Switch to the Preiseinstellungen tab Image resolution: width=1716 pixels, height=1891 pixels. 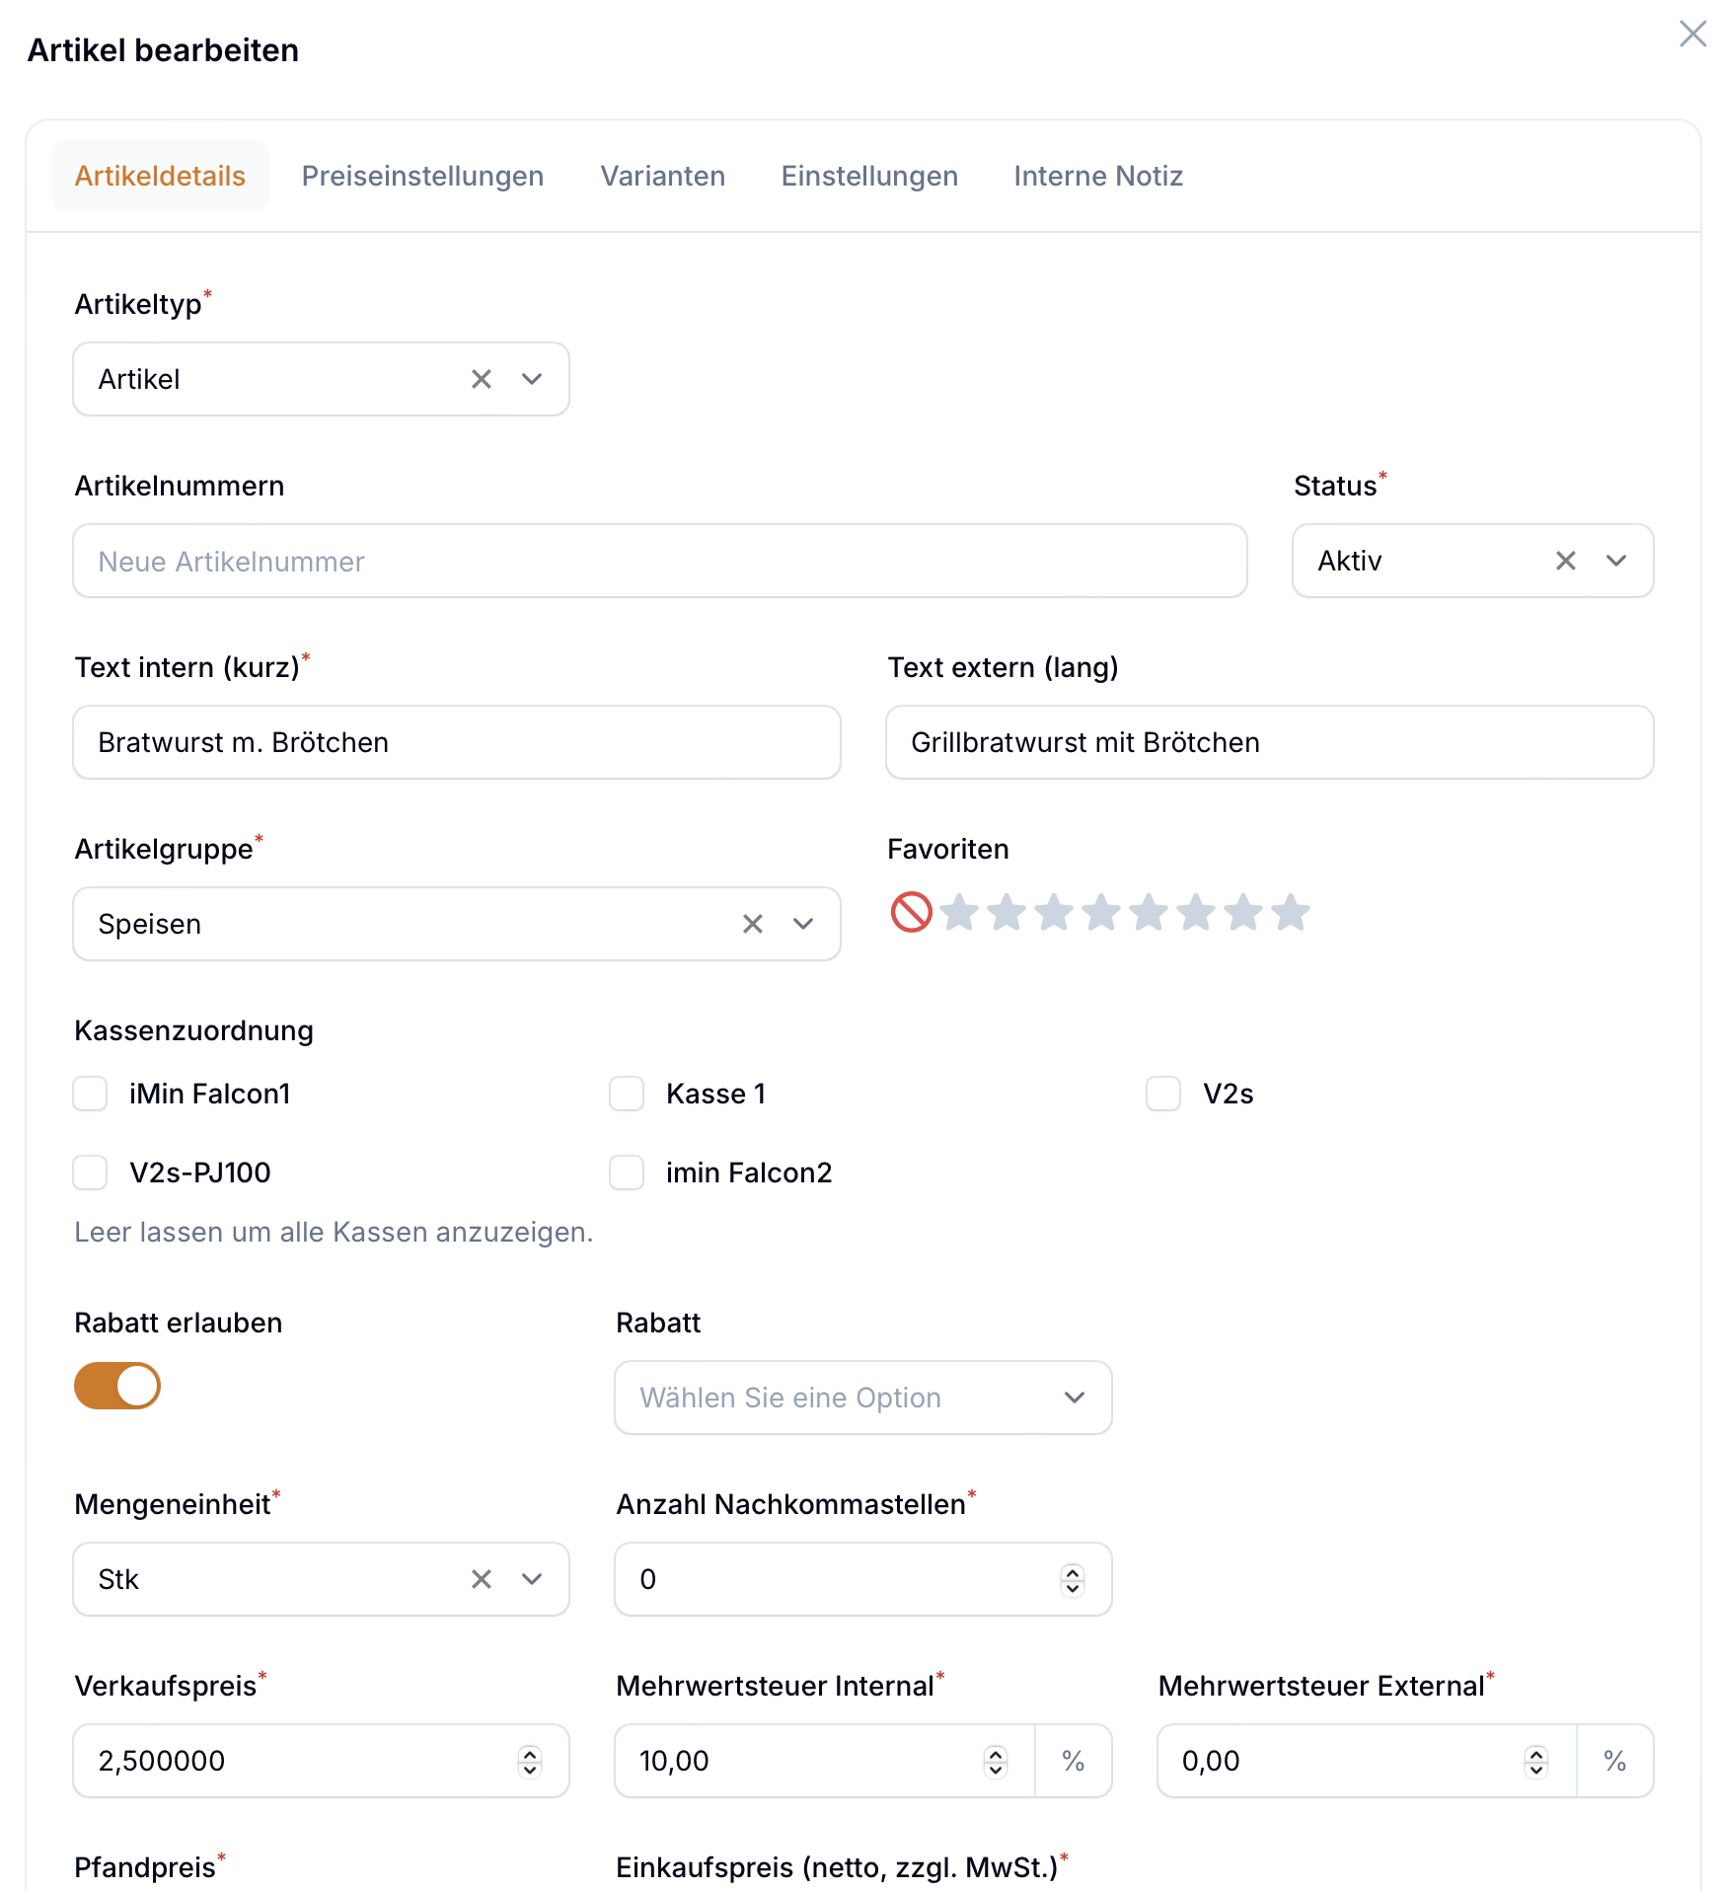tap(422, 176)
